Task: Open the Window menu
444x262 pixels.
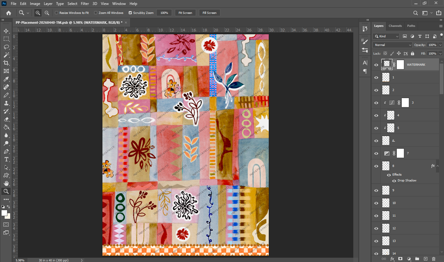Action: coord(119,4)
